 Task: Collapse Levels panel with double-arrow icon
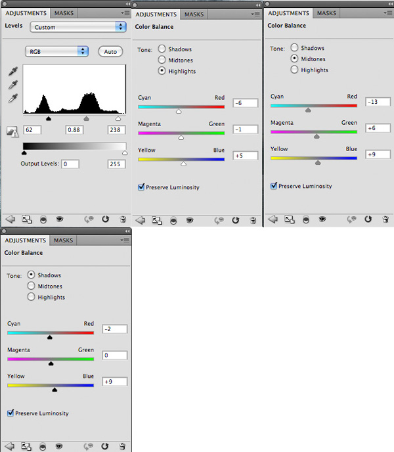click(127, 4)
